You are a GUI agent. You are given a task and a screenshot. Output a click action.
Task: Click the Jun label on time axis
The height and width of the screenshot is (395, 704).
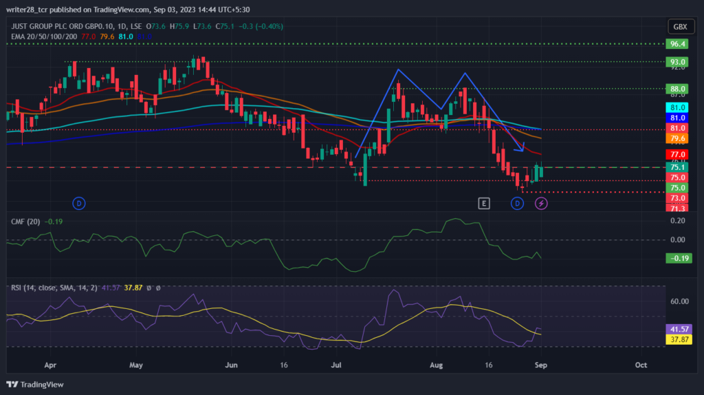[x=231, y=365]
